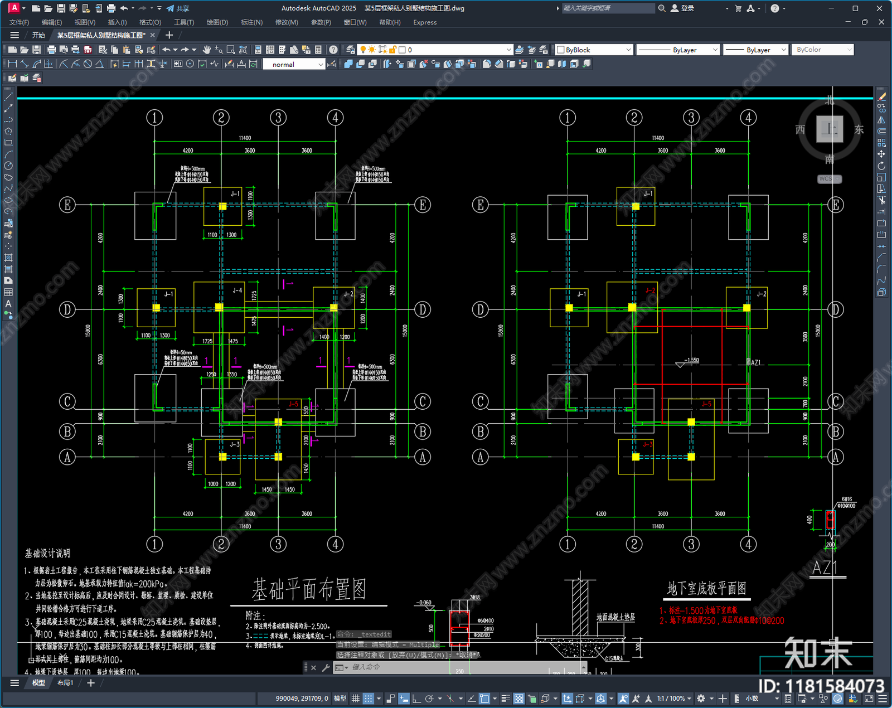Open the normal dimension style dropdown
This screenshot has height=708, width=892.
click(x=321, y=65)
